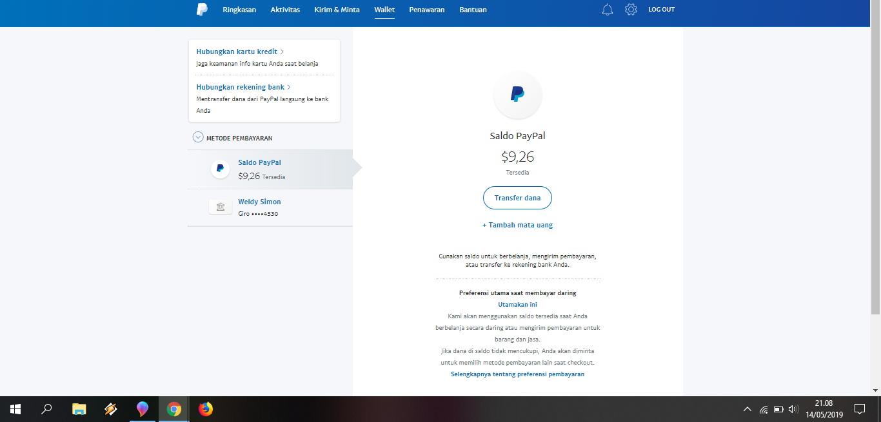
Task: Open Hubungkan kartu kredit link
Action: click(x=240, y=52)
